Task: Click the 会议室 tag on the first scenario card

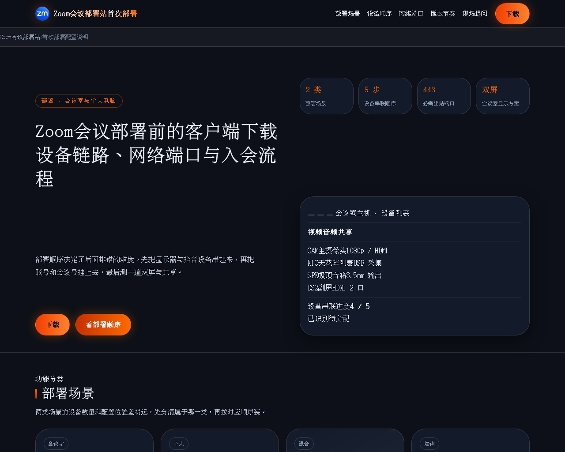Action: tap(56, 444)
